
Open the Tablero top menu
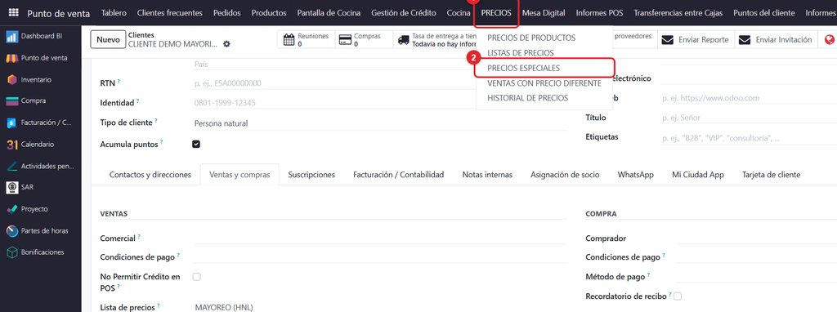pos(113,13)
